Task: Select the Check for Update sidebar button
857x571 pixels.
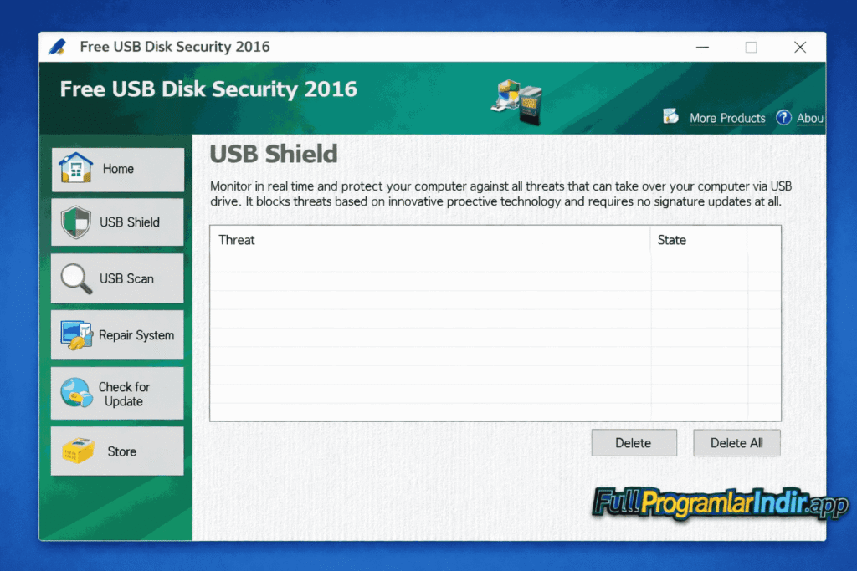Action: tap(117, 392)
